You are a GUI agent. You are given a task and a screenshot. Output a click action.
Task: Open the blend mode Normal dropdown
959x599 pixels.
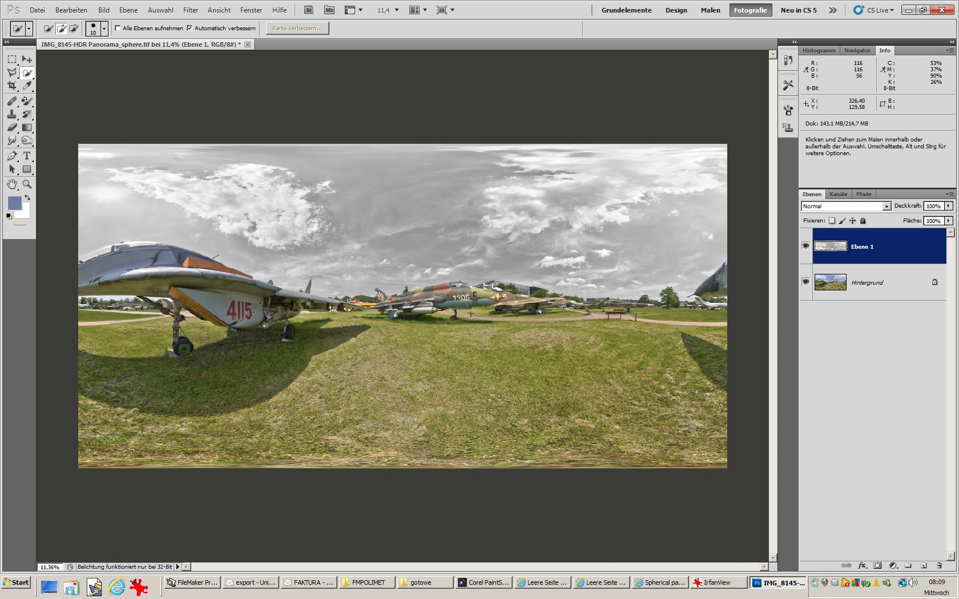pyautogui.click(x=887, y=207)
